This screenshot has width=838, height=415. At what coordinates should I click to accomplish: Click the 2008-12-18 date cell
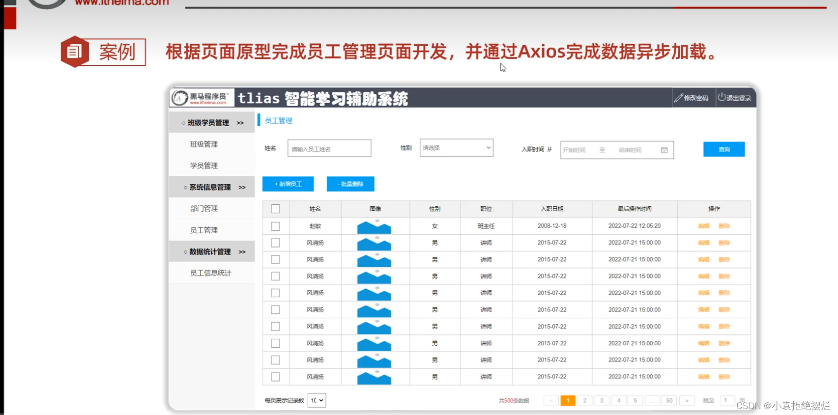(552, 226)
